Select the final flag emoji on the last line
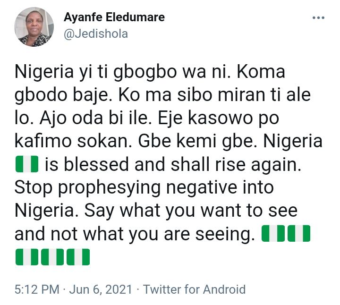340x305 pixels. click(78, 257)
